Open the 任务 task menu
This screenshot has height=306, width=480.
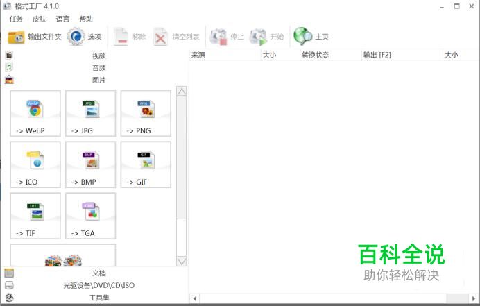tap(16, 19)
